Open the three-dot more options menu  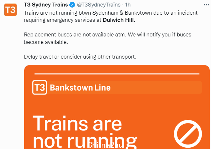point(206,5)
